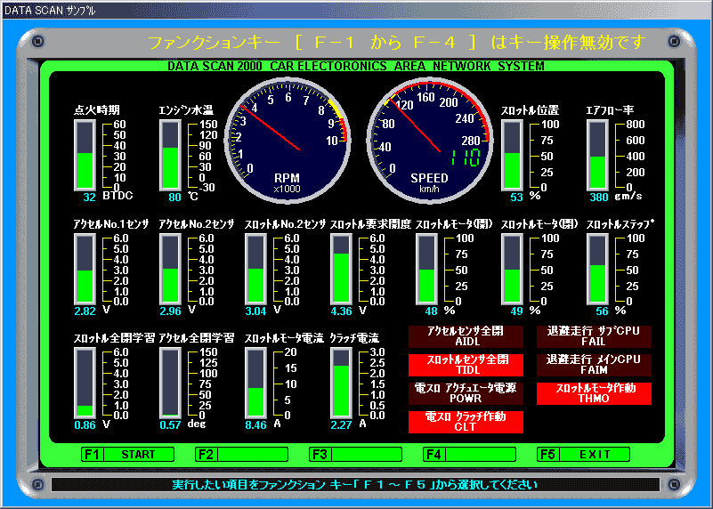Click the スロットルNo.2センサ bar gauge
This screenshot has width=713, height=509.
click(256, 269)
